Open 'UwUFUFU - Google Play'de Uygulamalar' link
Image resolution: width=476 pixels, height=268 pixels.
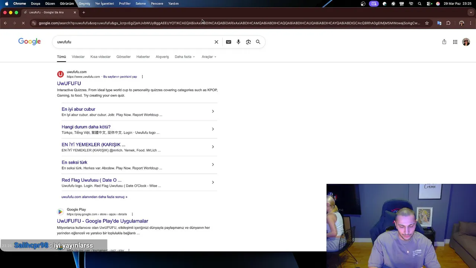(103, 221)
